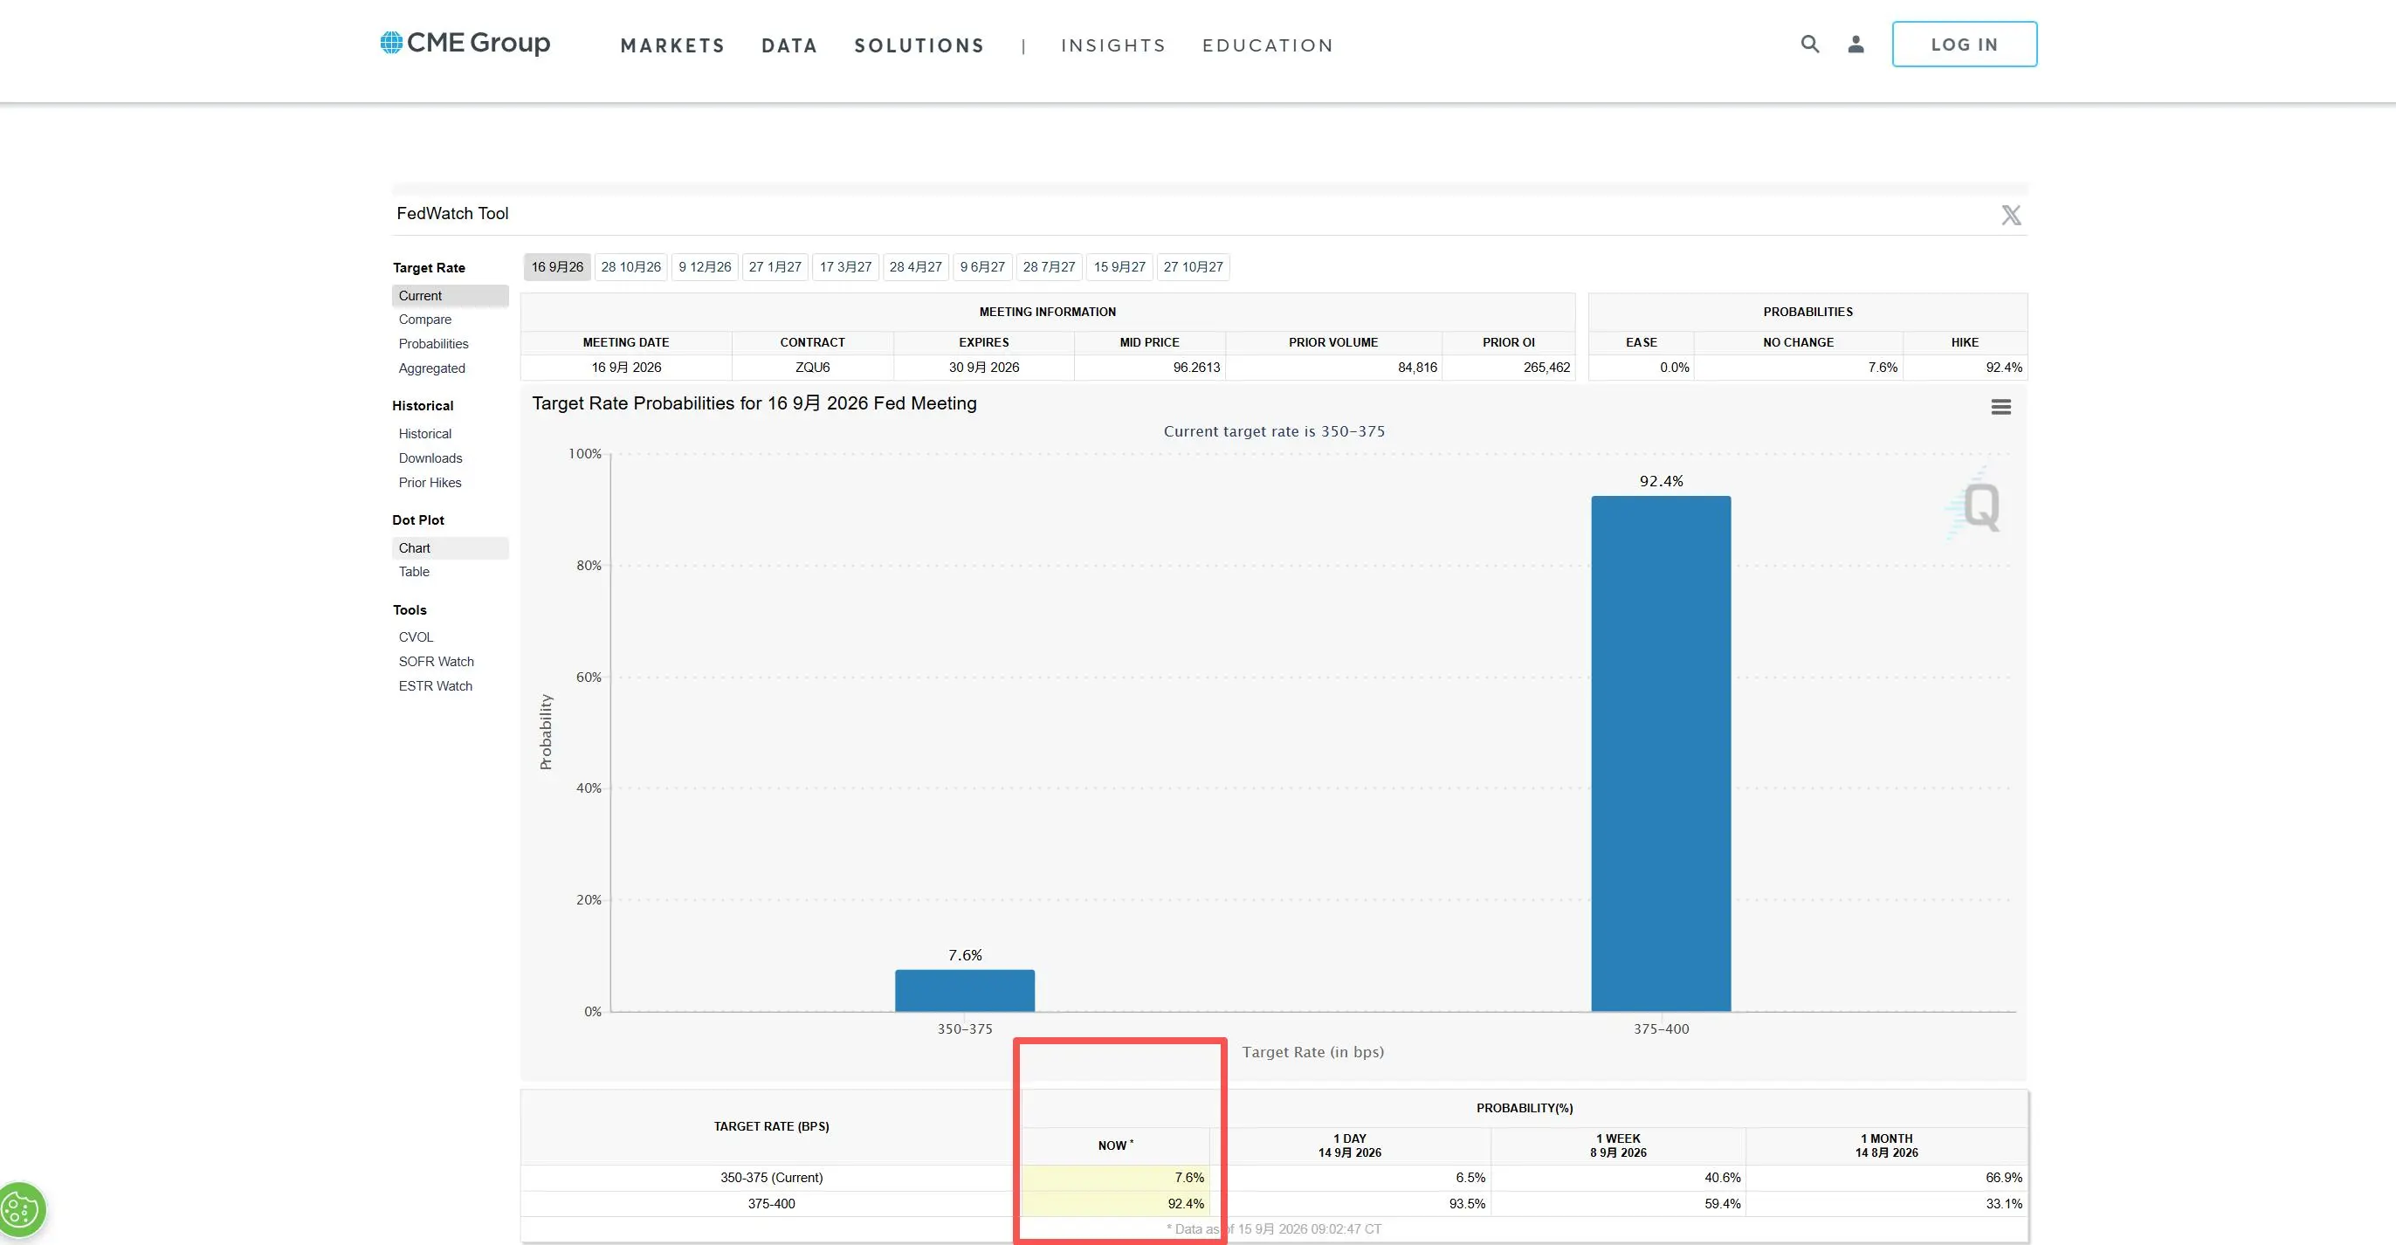Image resolution: width=2396 pixels, height=1245 pixels.
Task: Open Aggregated in the sidebar
Action: click(431, 368)
